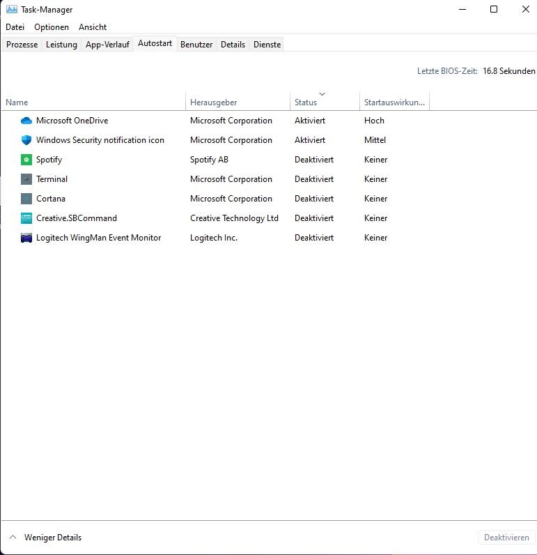Click Keiner impact in Spotify row
Image resolution: width=537 pixels, height=555 pixels.
coord(375,160)
